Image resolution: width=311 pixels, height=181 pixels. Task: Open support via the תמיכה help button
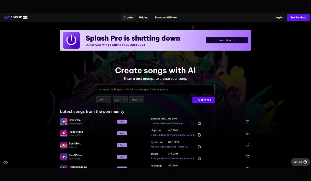coord(300,162)
